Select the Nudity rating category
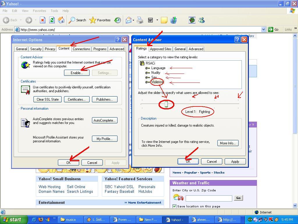 [156, 73]
